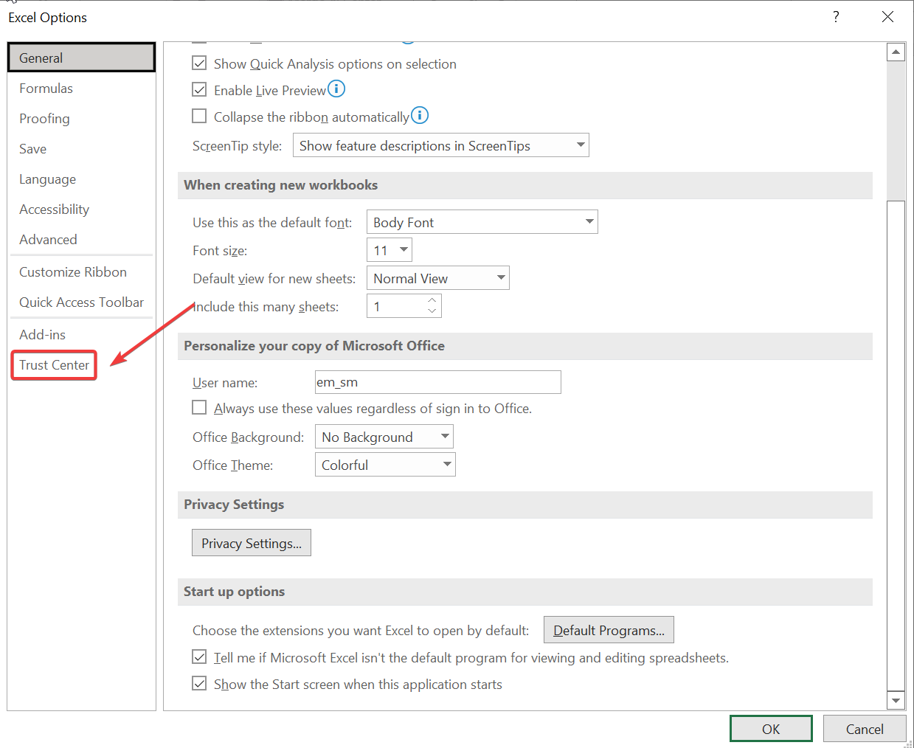Open the Trust Center category
914x748 pixels.
[x=54, y=365]
